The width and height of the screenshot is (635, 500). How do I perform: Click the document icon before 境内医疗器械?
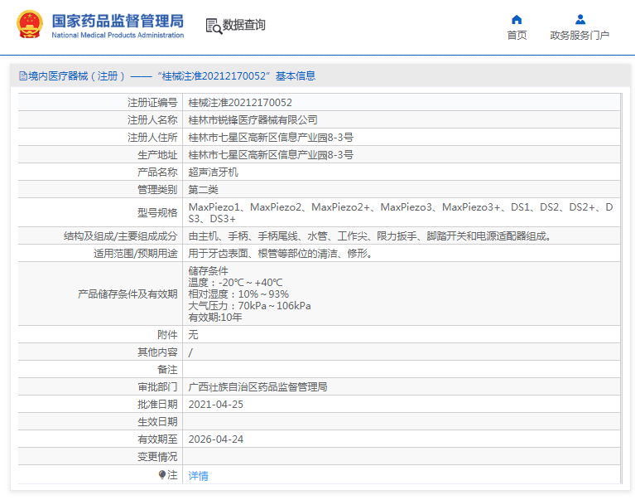tap(23, 75)
